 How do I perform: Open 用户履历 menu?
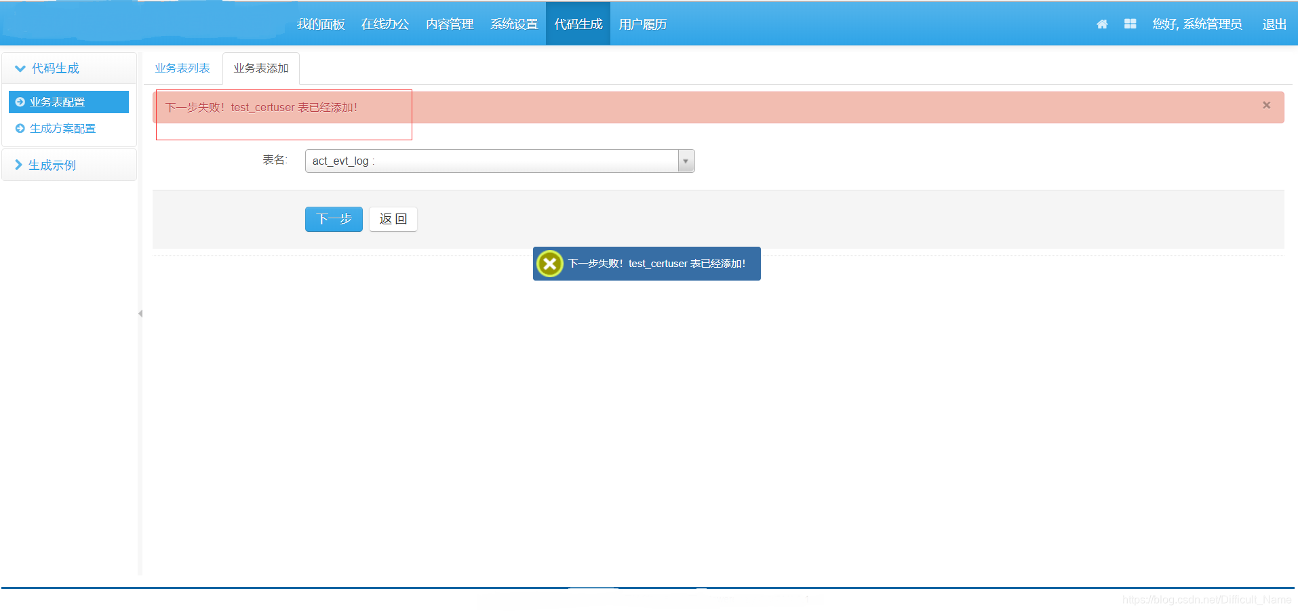tap(643, 24)
